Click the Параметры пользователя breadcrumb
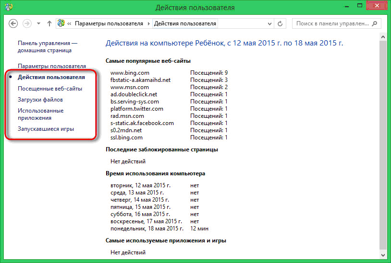This screenshot has width=391, height=263. pos(109,23)
